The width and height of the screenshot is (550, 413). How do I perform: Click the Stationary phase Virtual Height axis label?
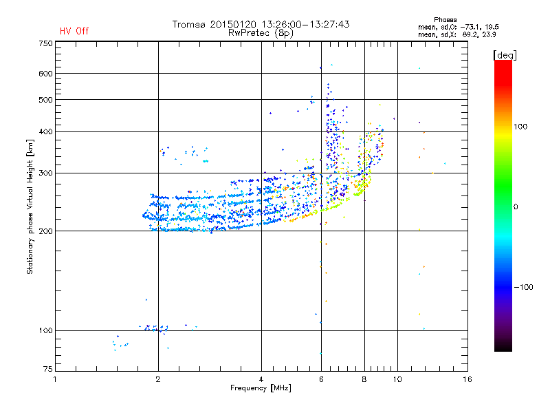point(30,206)
